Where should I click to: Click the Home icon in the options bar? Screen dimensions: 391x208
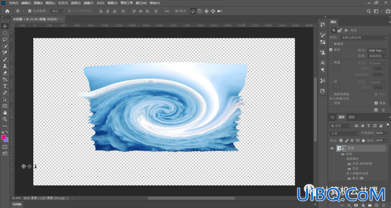7,11
